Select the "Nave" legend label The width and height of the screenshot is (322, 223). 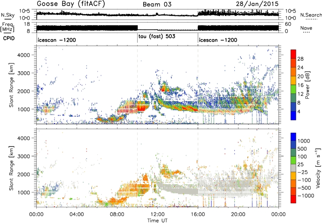pyautogui.click(x=306, y=28)
